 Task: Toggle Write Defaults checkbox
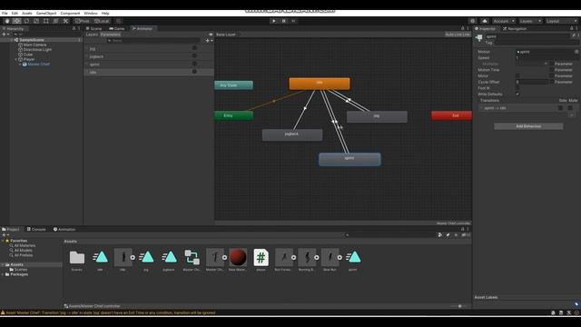pos(517,94)
